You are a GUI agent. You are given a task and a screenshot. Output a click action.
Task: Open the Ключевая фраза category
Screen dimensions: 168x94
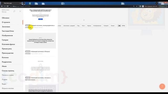coord(8,44)
